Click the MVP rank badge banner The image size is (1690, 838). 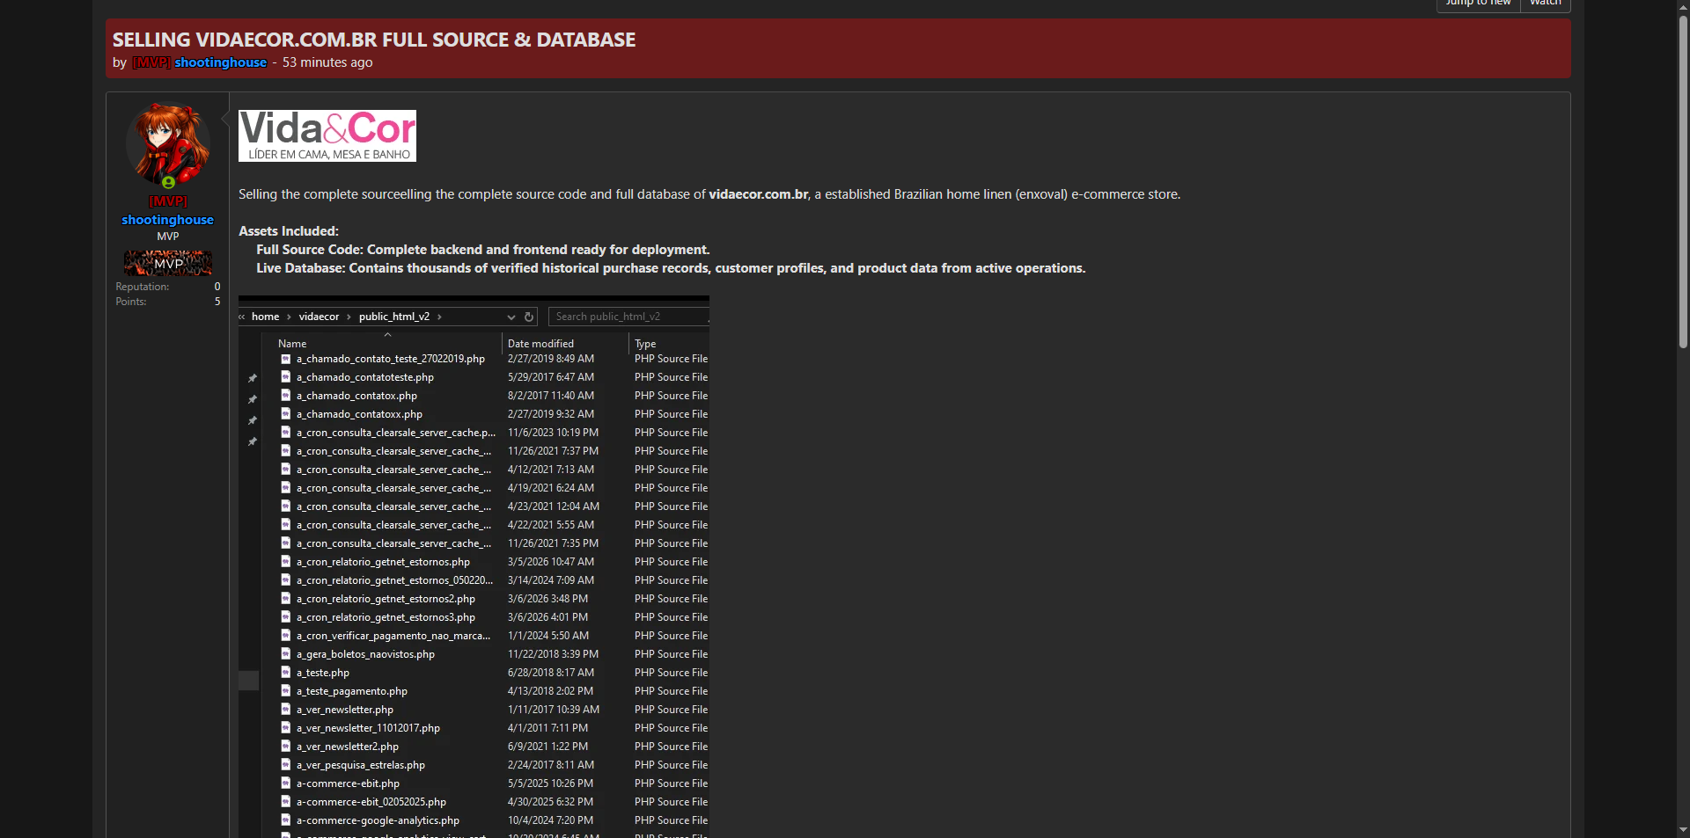coord(168,263)
